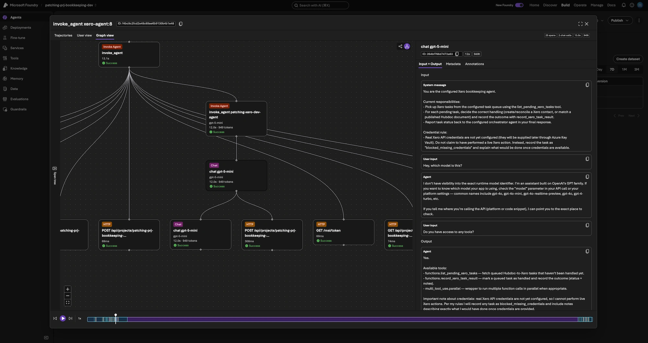Open the Annotations tab
This screenshot has width=648, height=343.
coord(474,64)
